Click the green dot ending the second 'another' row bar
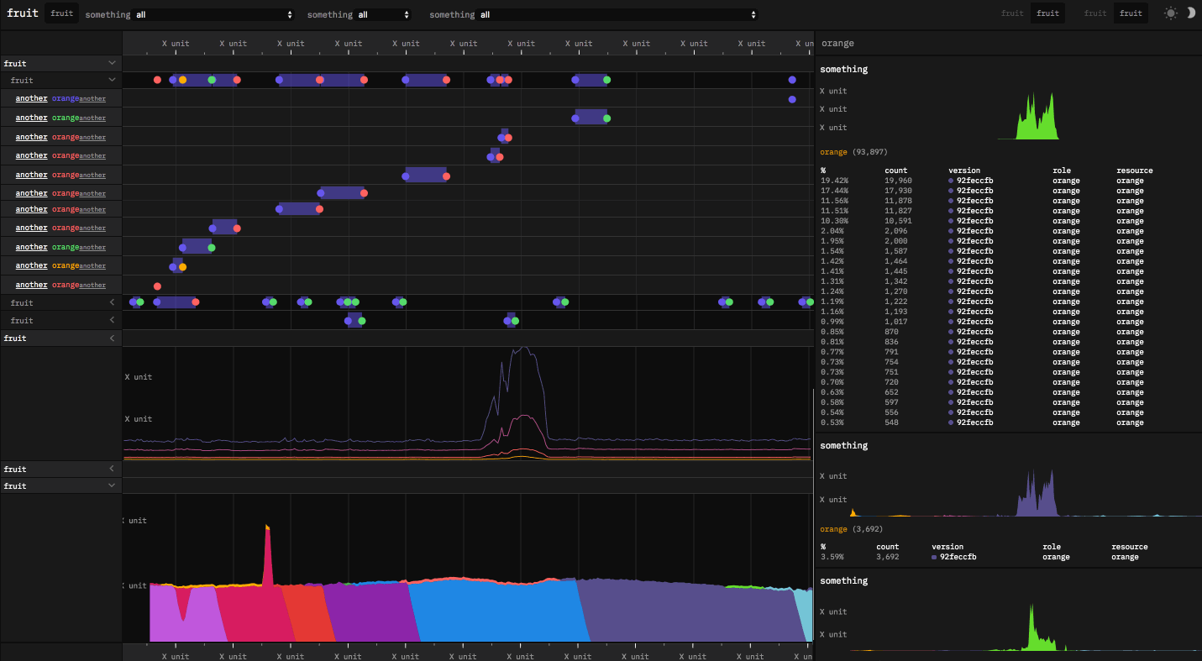The image size is (1202, 661). point(606,118)
